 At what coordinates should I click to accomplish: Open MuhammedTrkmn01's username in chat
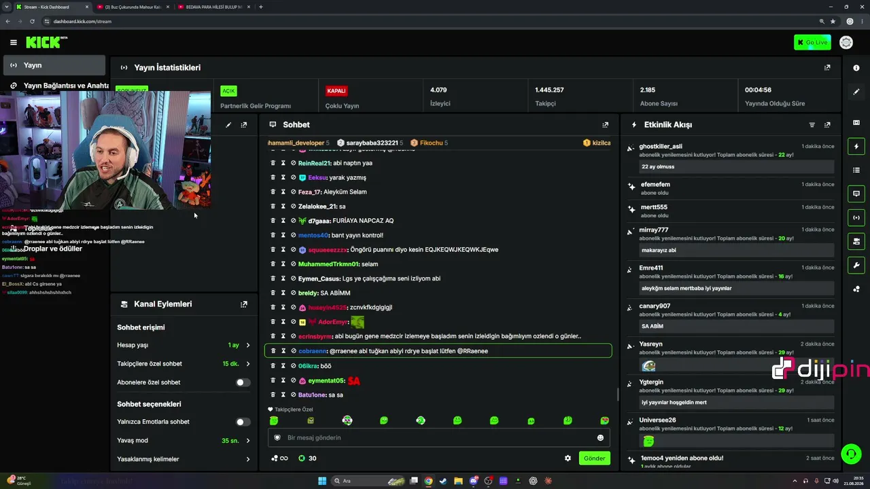(328, 264)
